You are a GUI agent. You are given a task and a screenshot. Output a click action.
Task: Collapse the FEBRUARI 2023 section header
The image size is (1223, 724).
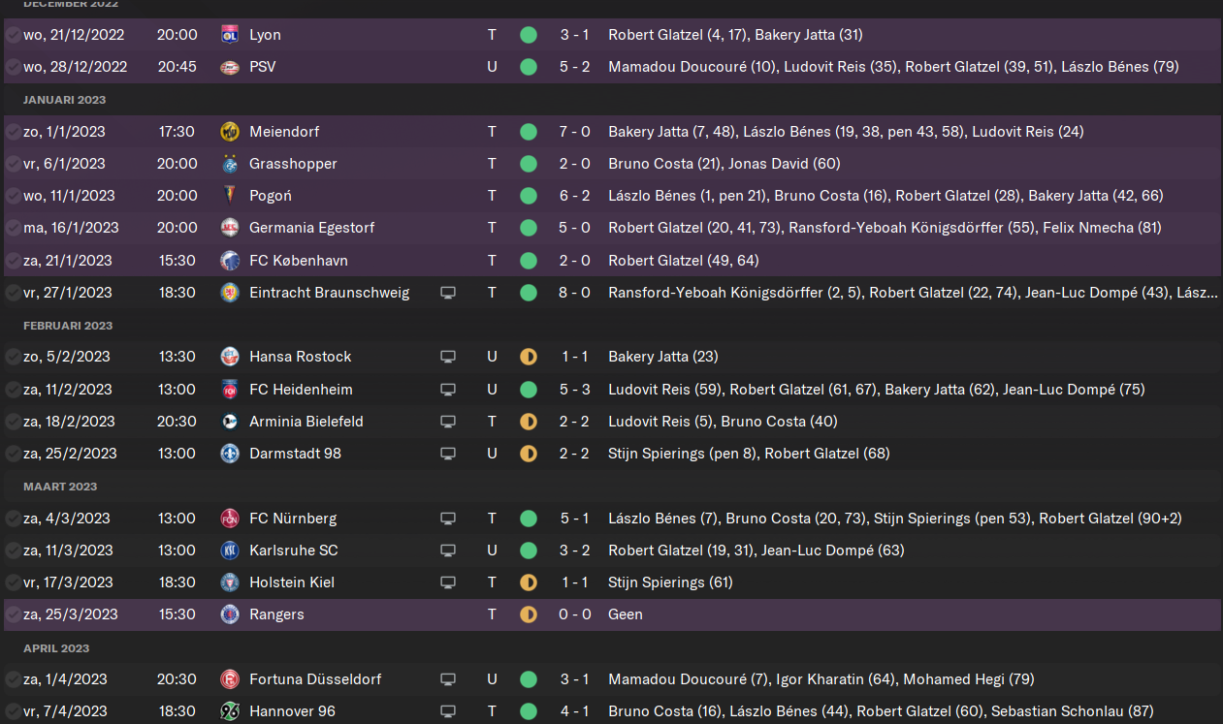[x=68, y=326]
